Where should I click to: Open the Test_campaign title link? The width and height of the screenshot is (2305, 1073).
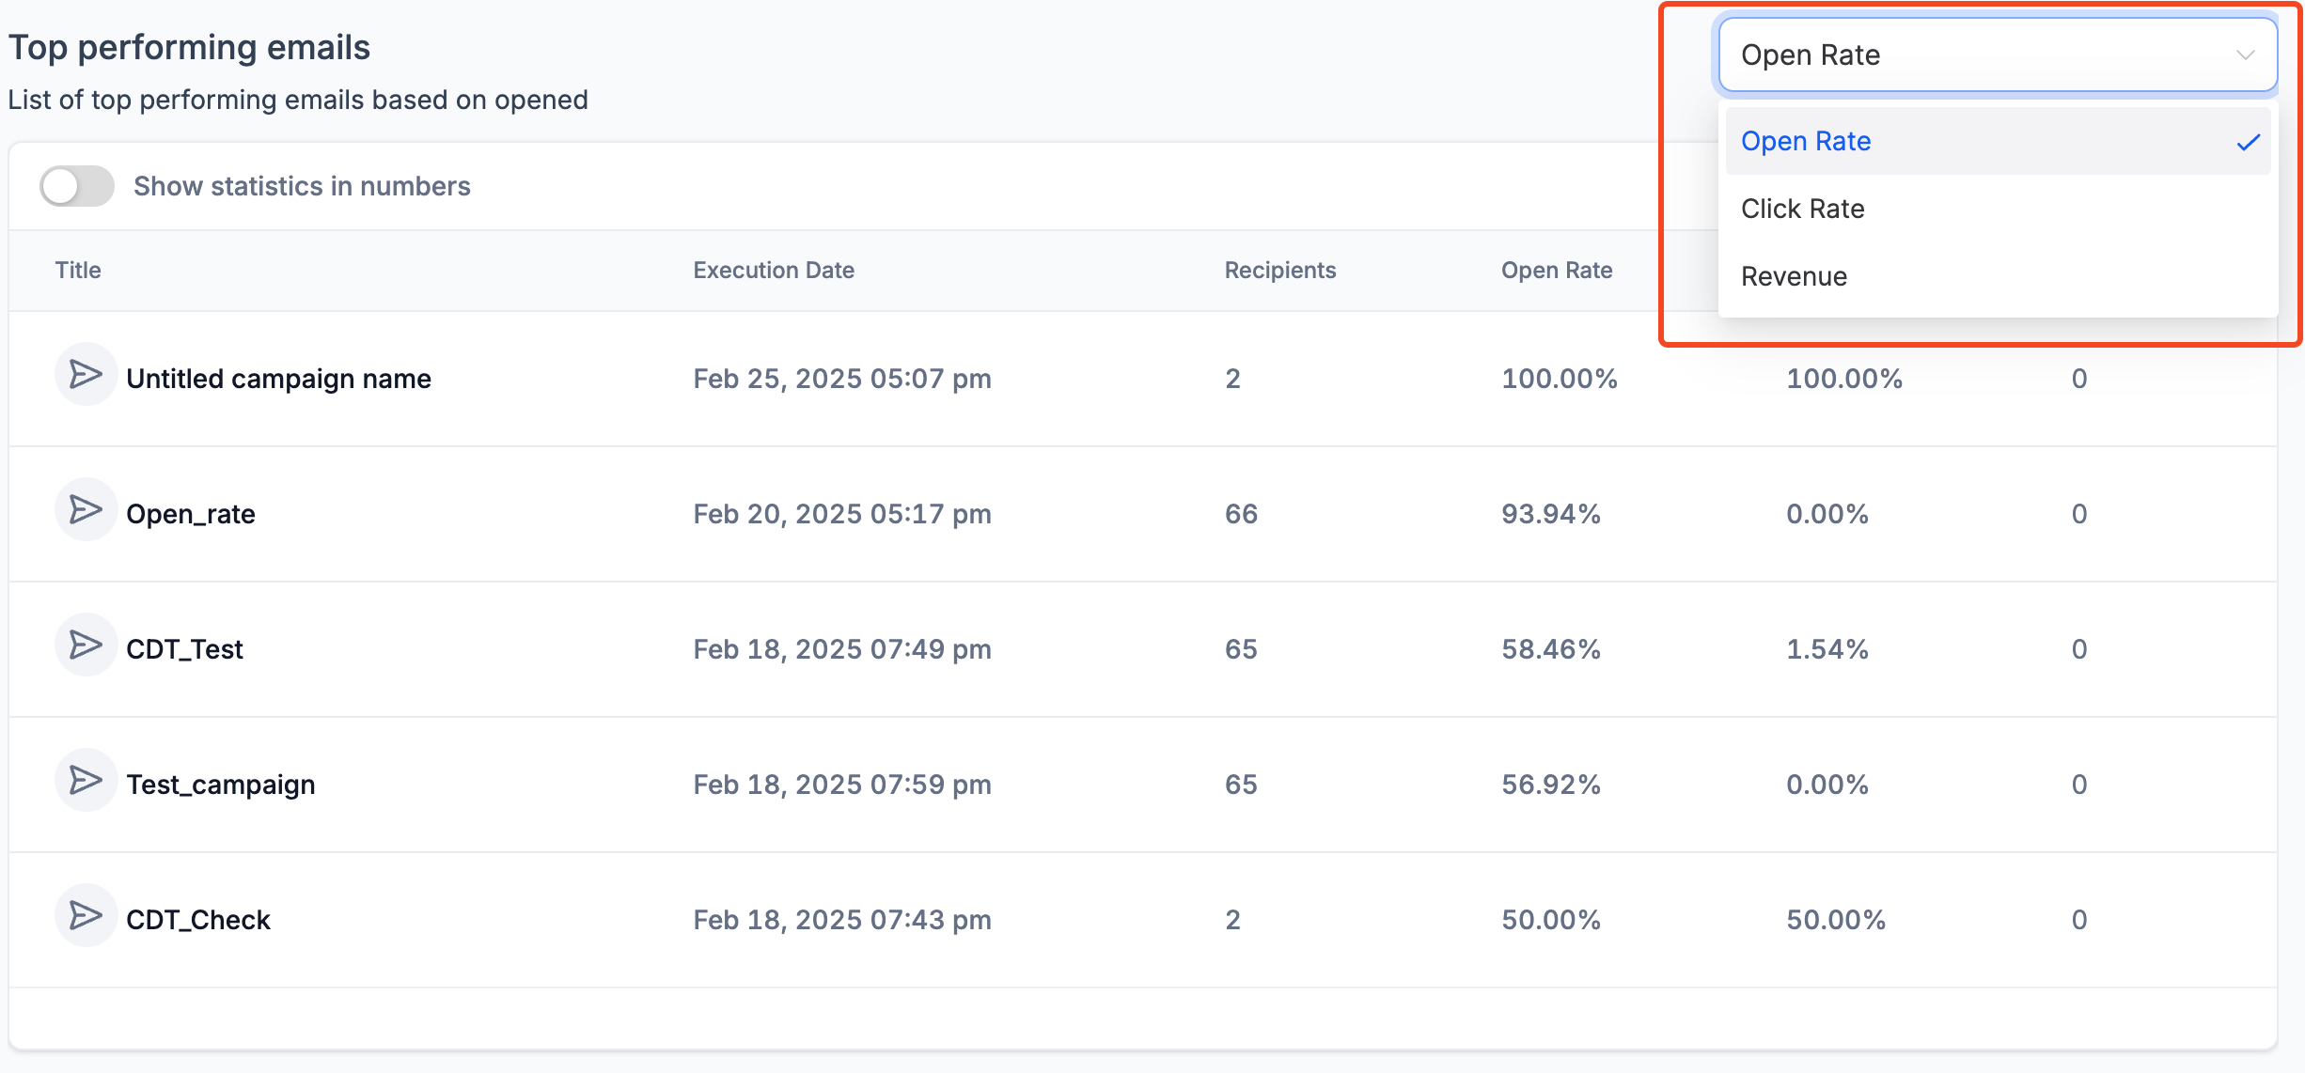(221, 785)
